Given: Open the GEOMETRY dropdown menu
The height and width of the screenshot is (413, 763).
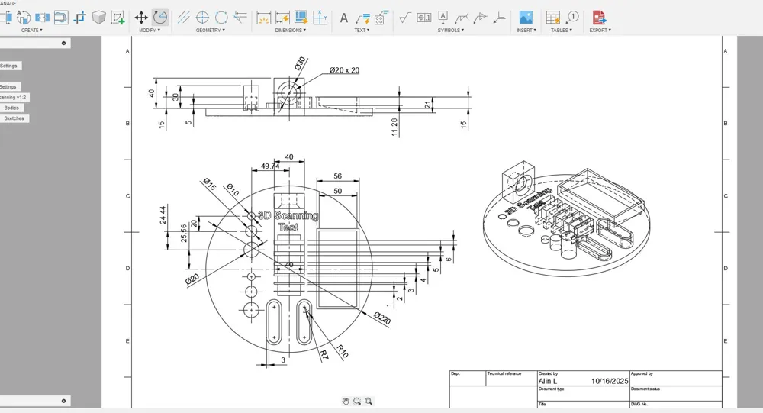Looking at the screenshot, I should coord(210,31).
